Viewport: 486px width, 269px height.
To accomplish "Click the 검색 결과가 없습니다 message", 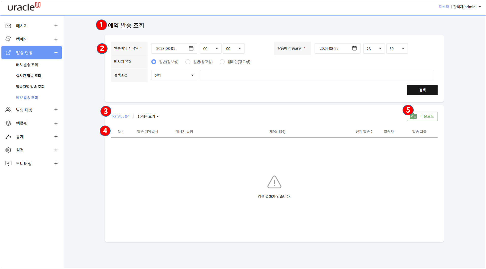I will click(274, 197).
